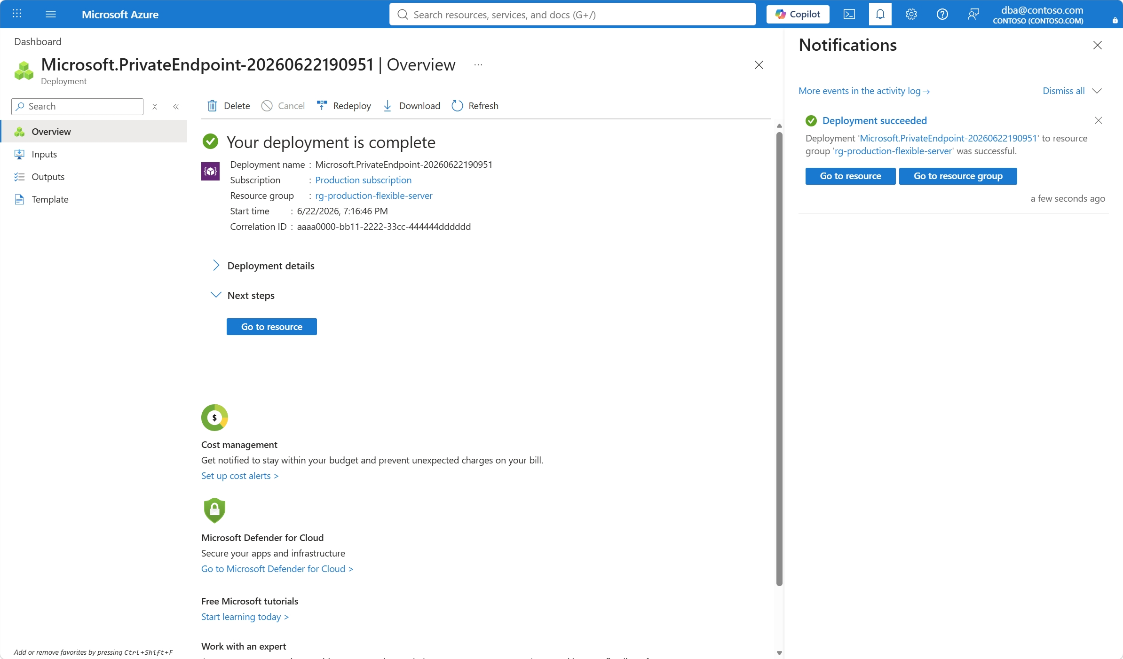Click the Deployment succeeded green check icon
Screen dimensions: 1123x659
811,121
